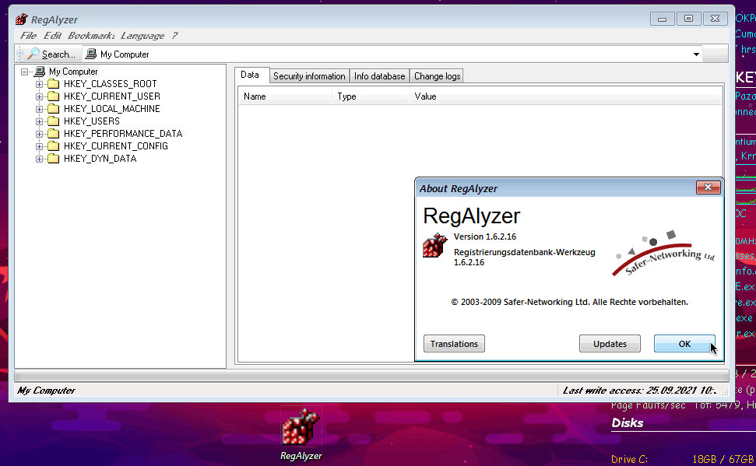Open RegAlyzer desktop shortcut icon

coord(301,427)
